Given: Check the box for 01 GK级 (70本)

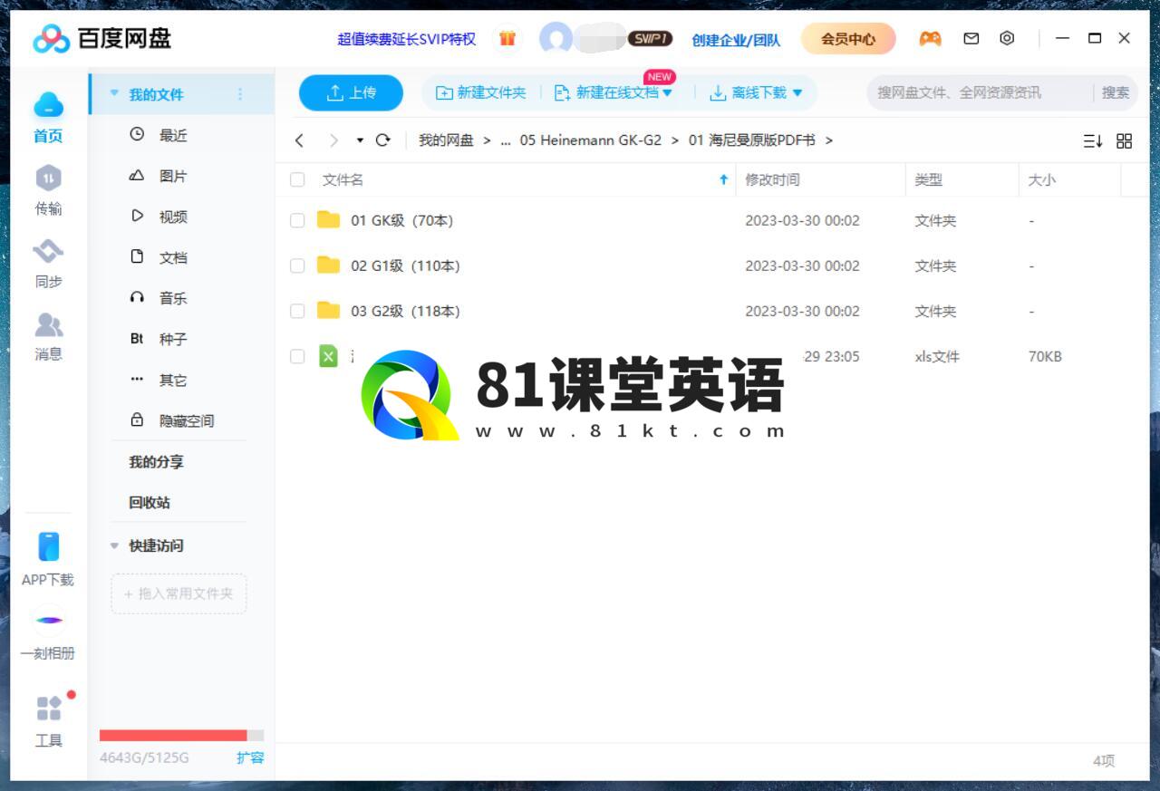Looking at the screenshot, I should (297, 220).
